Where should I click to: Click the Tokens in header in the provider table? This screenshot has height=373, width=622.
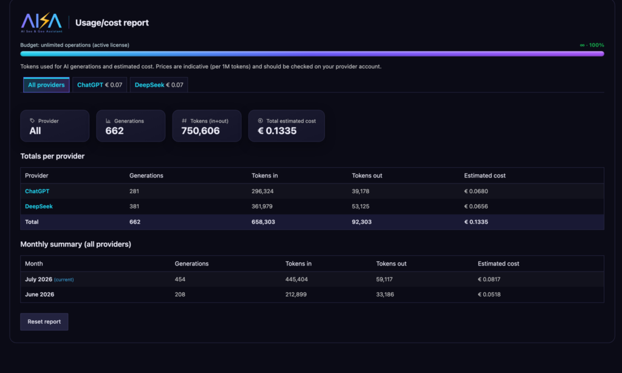tap(265, 176)
